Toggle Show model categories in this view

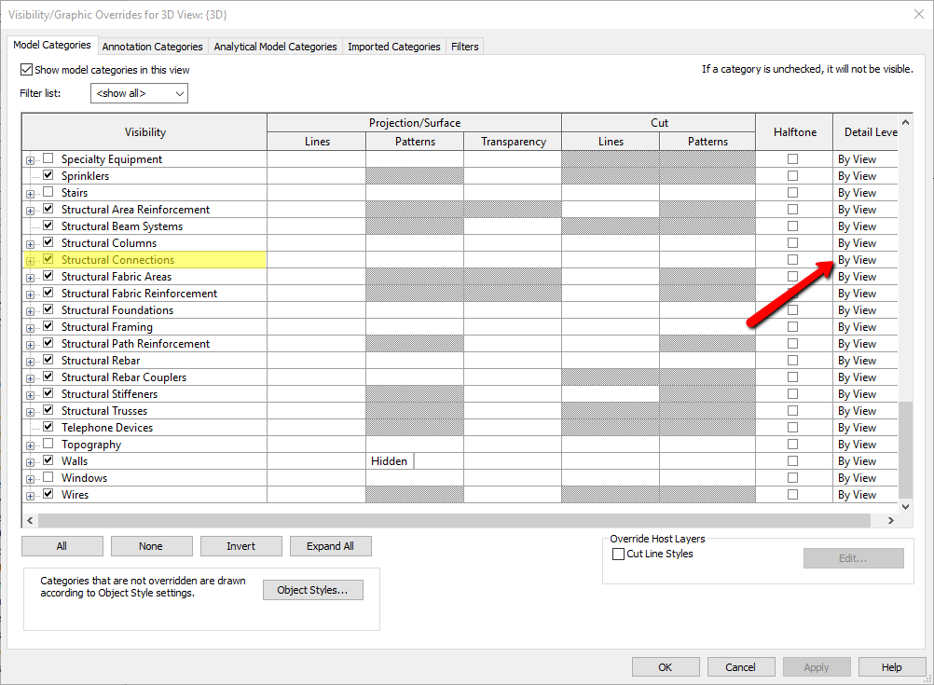[26, 70]
